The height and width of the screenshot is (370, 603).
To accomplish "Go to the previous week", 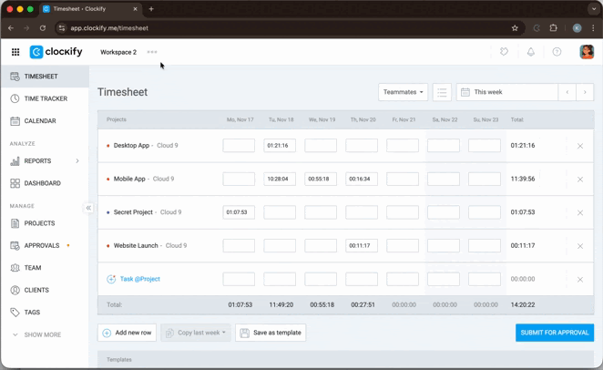I will (567, 92).
